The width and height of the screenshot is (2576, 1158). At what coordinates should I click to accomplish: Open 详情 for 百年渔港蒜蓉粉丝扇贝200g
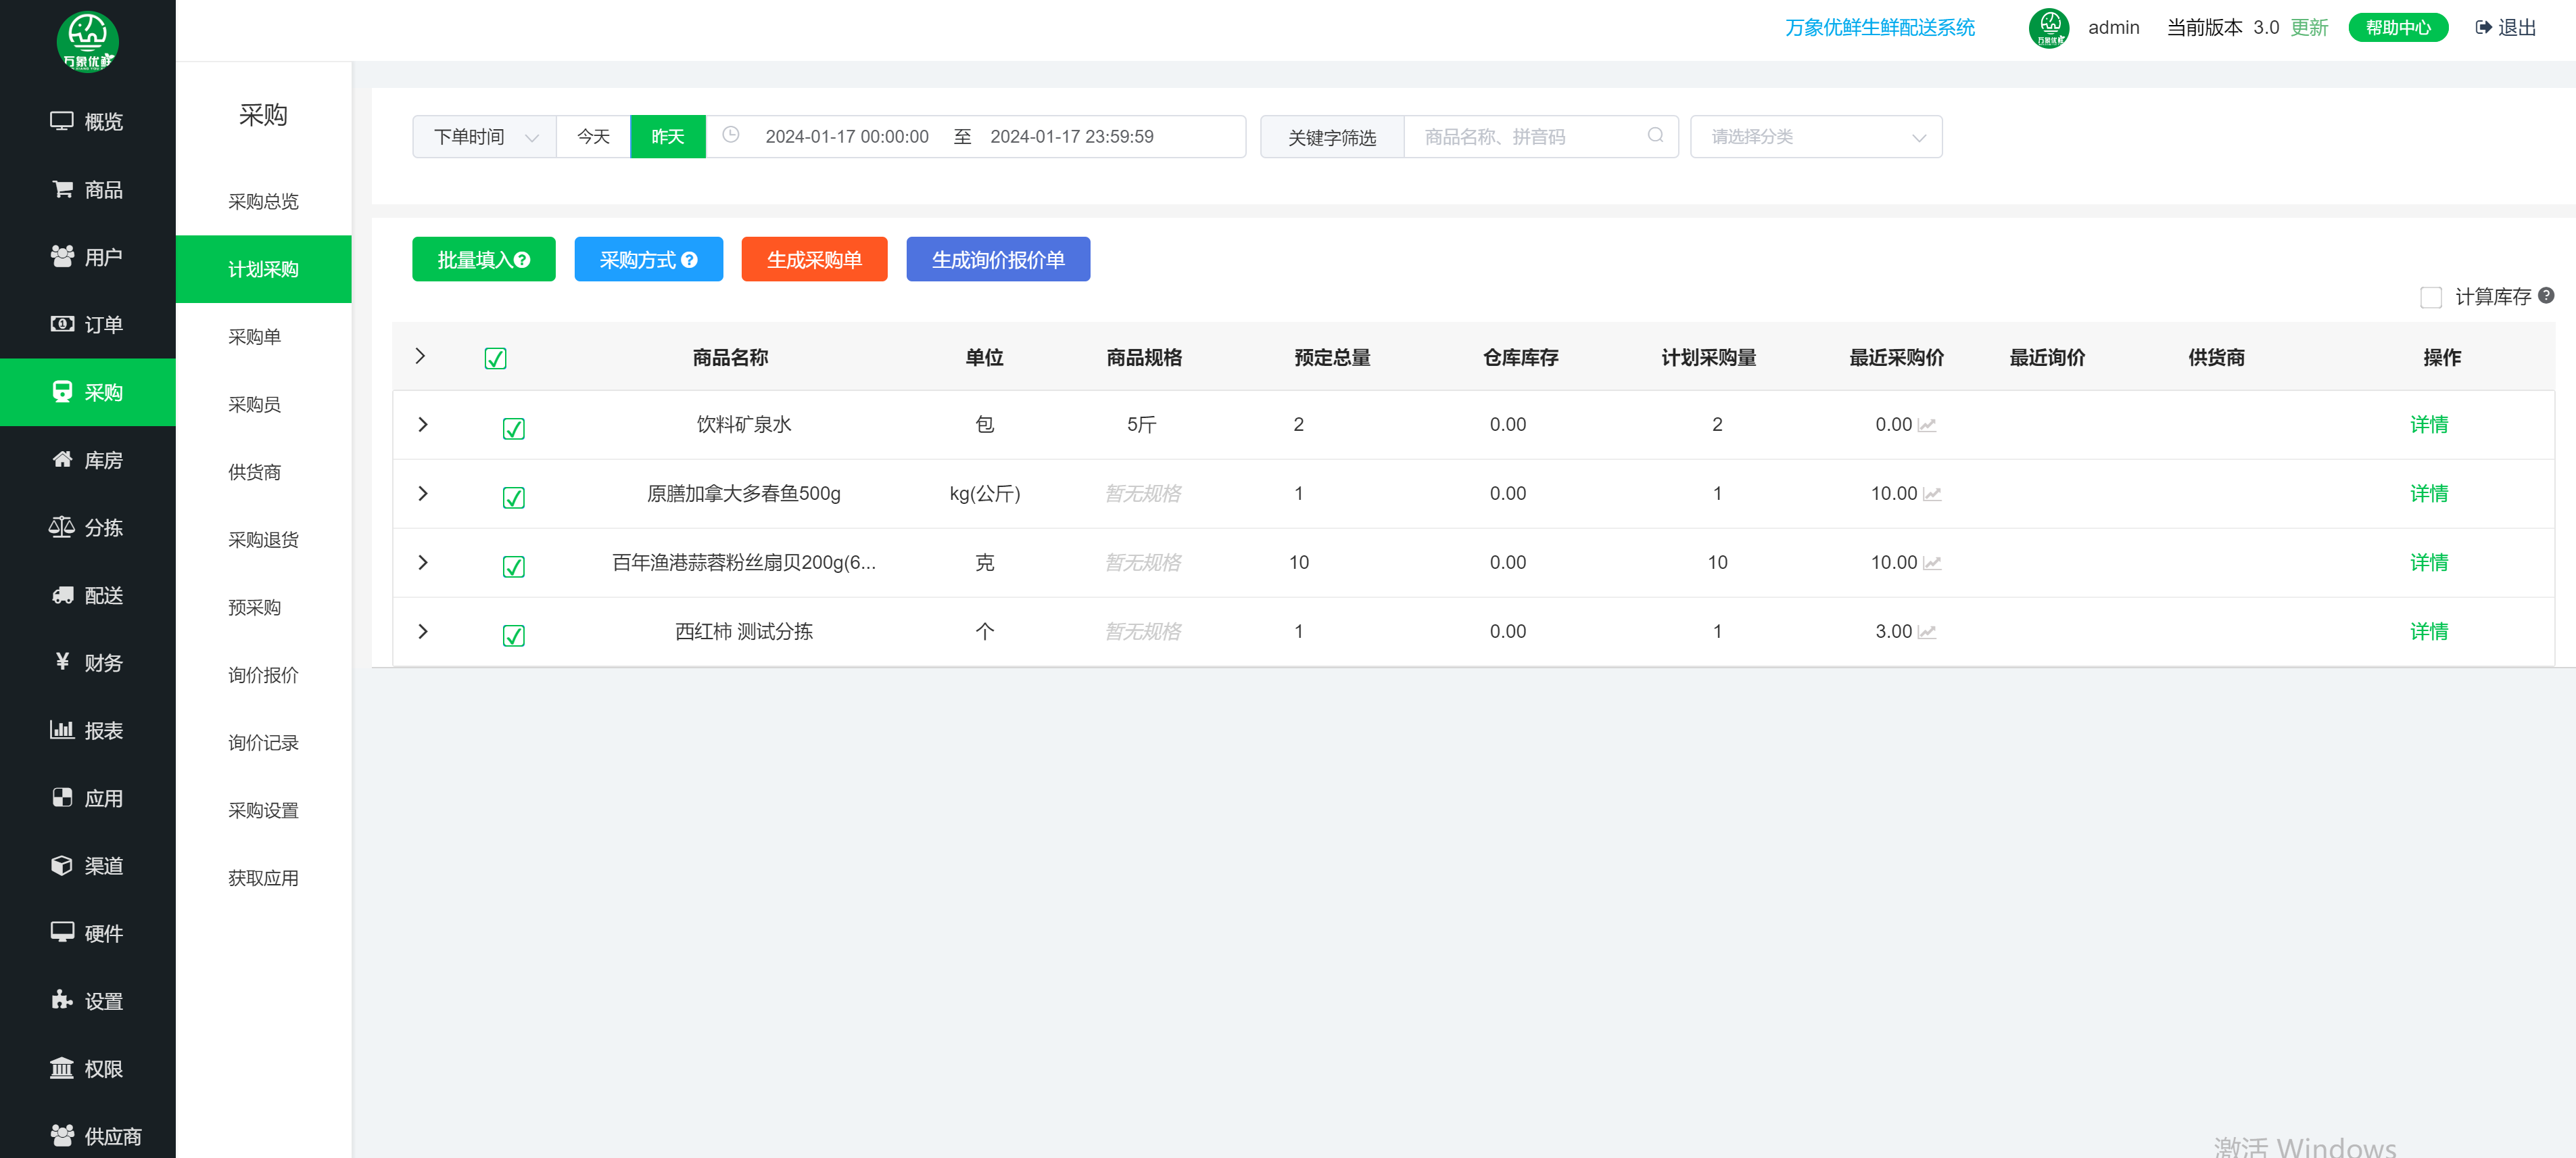point(2429,562)
